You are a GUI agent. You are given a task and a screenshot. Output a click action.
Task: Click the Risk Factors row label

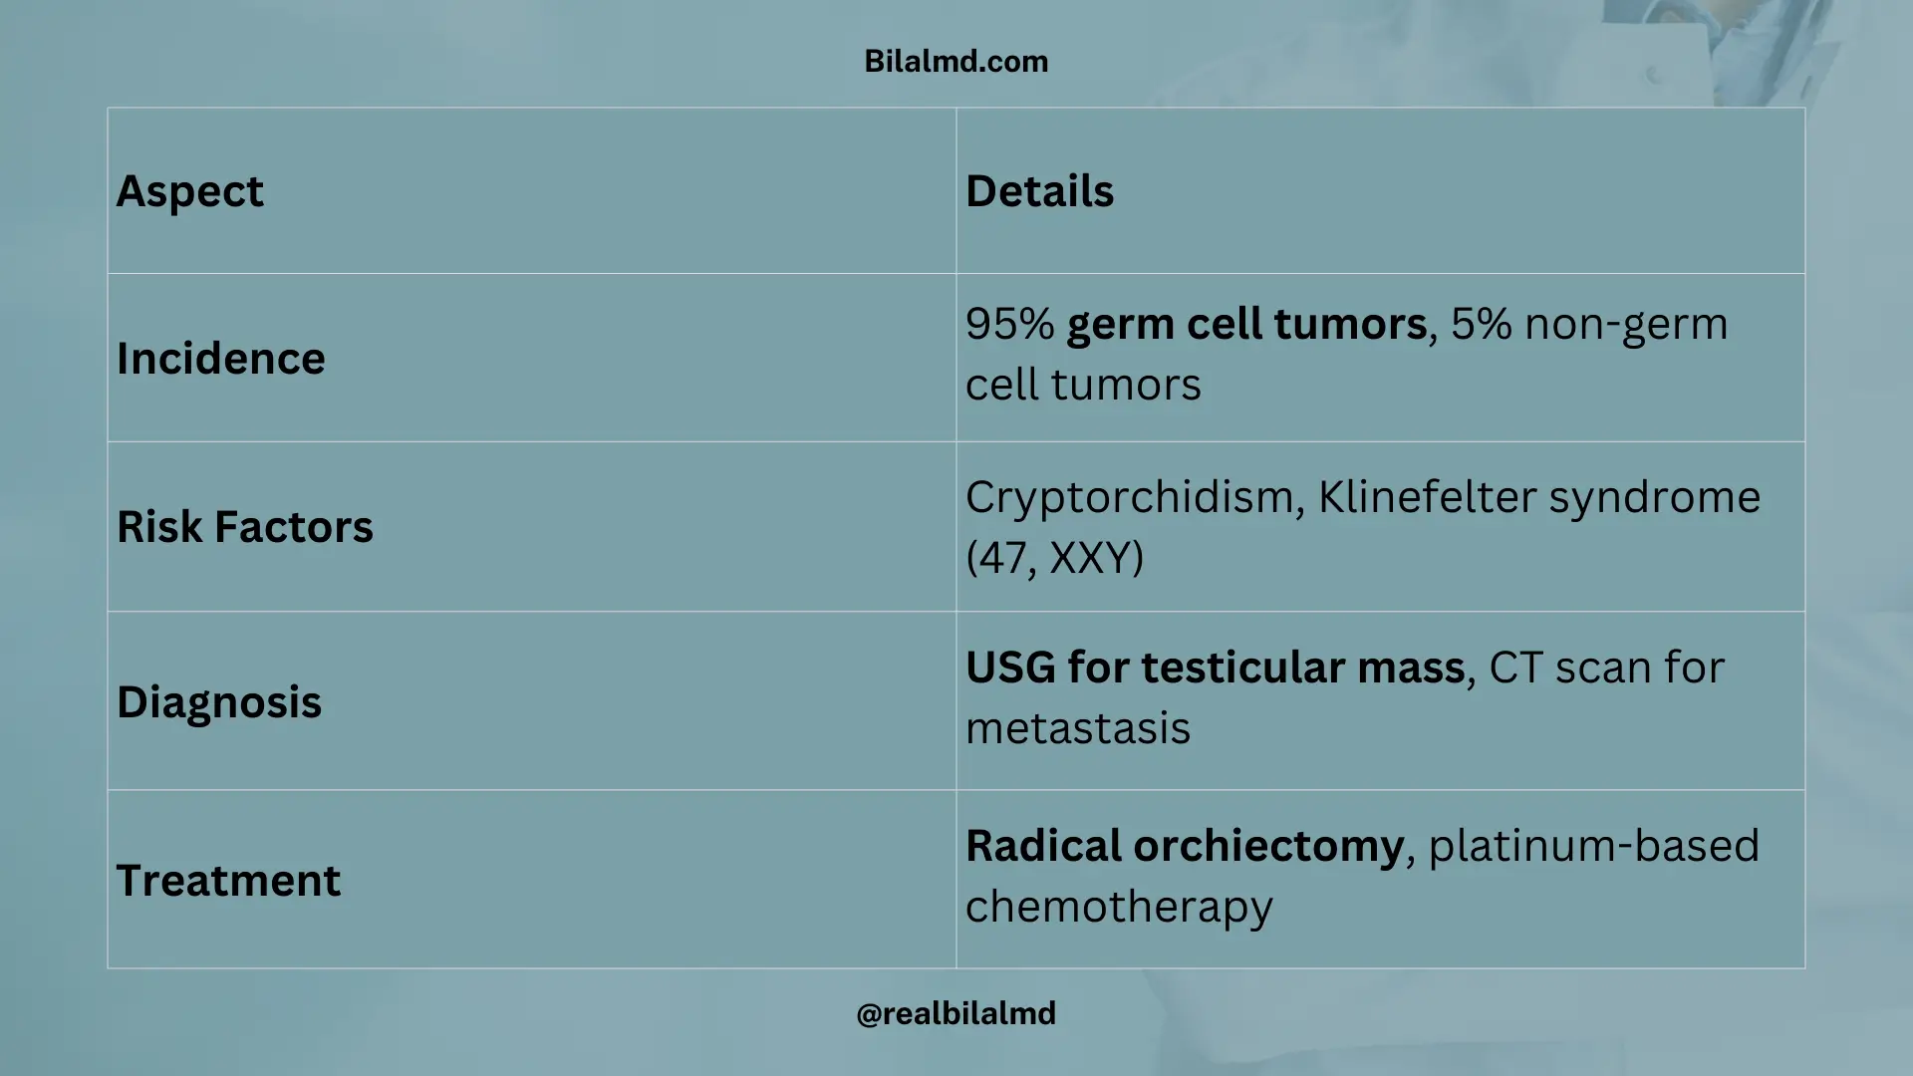click(x=244, y=527)
